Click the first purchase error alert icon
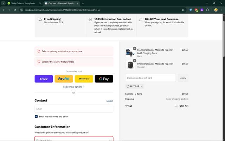This screenshot has height=141, width=225. pyautogui.click(x=39, y=62)
